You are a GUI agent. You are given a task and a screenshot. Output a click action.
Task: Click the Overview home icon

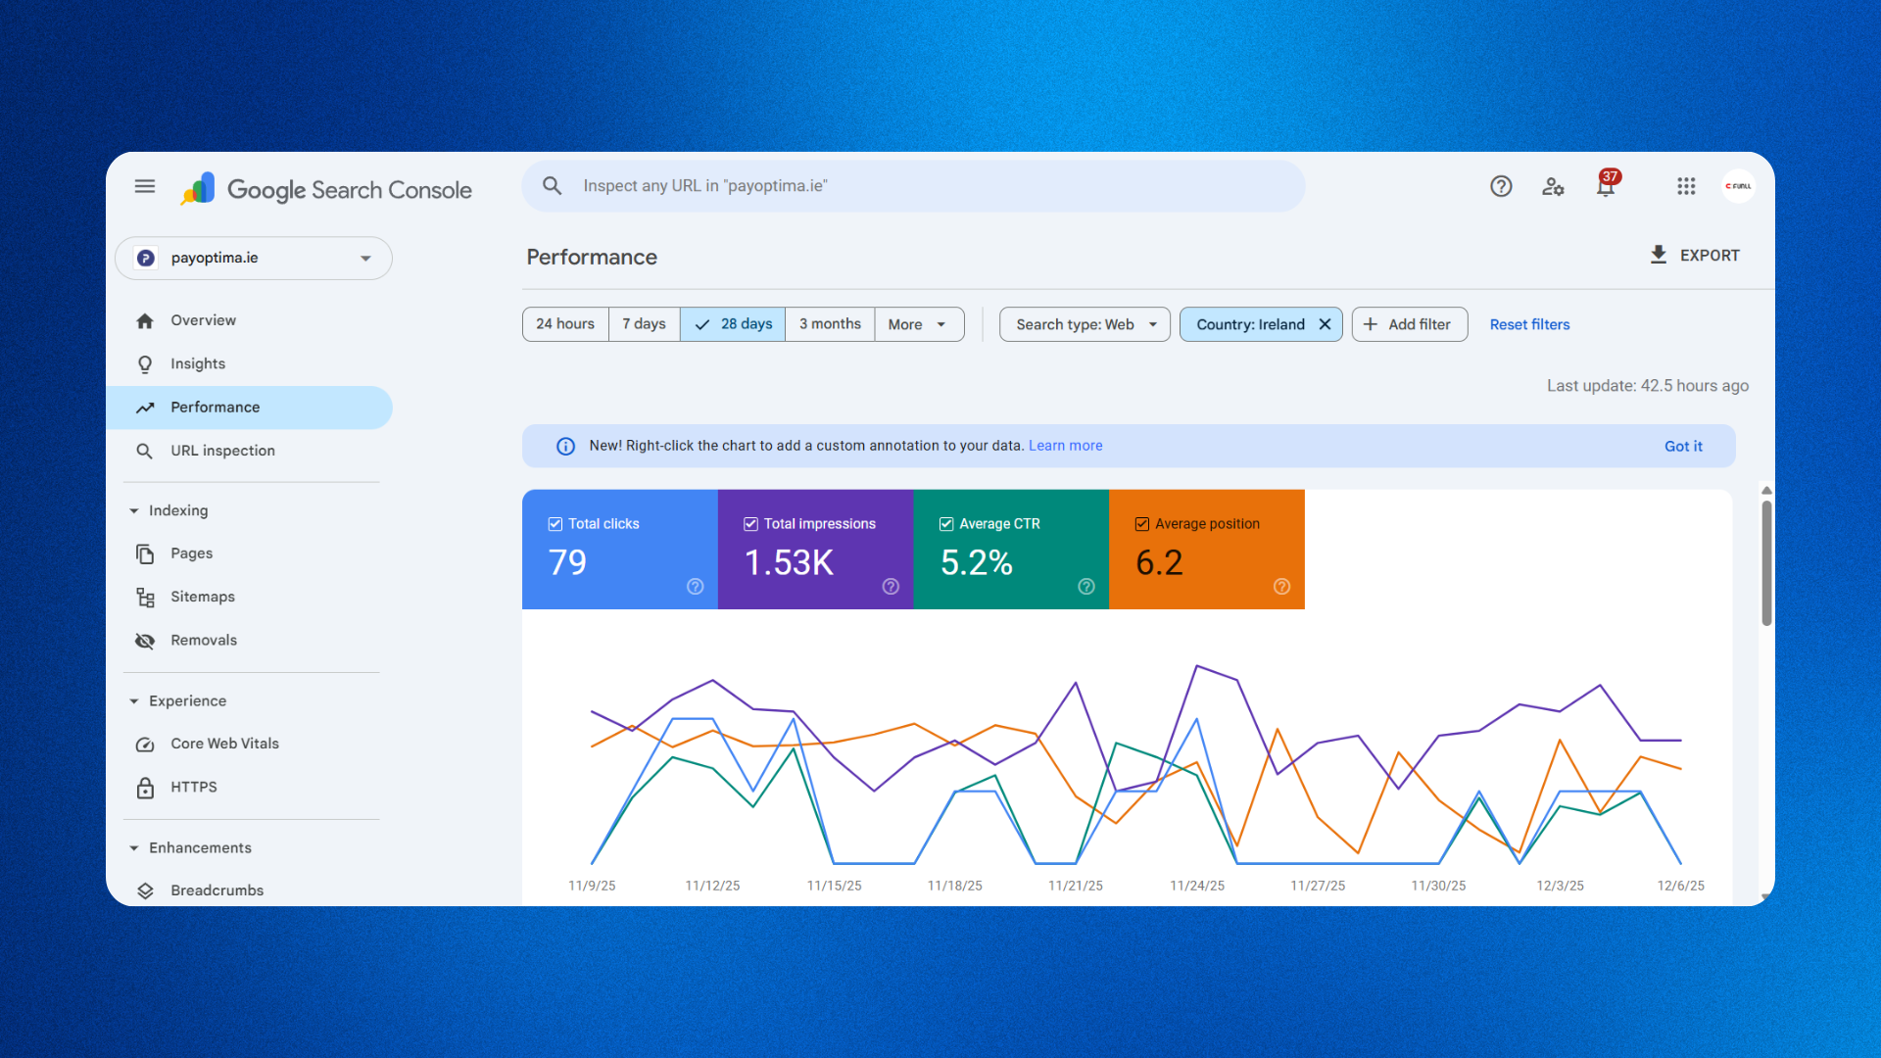[145, 321]
